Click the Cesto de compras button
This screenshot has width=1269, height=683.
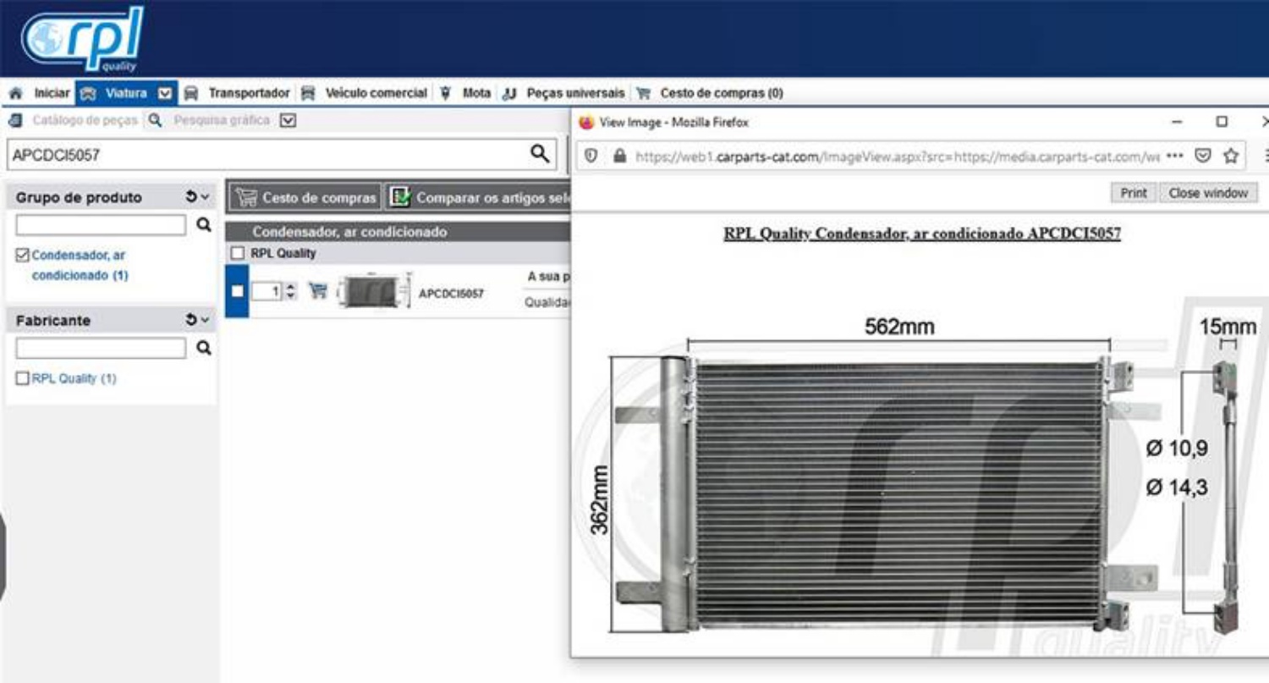click(x=305, y=198)
